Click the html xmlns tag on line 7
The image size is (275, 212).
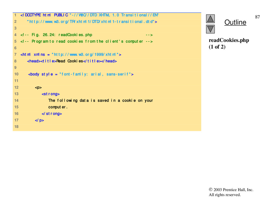71,55
